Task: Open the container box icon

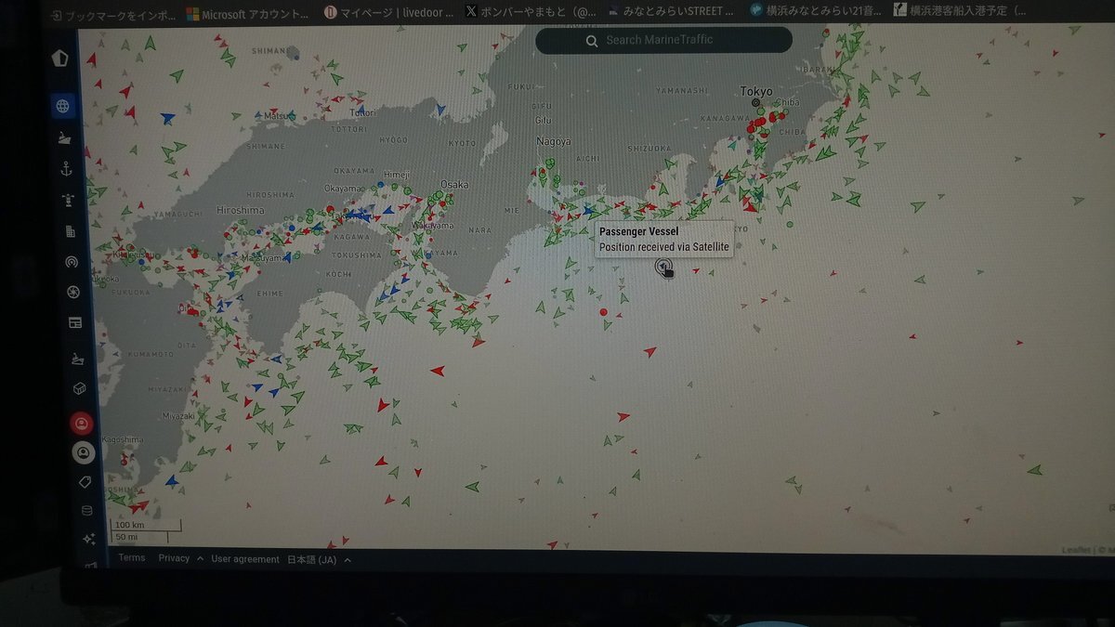Action: click(80, 388)
